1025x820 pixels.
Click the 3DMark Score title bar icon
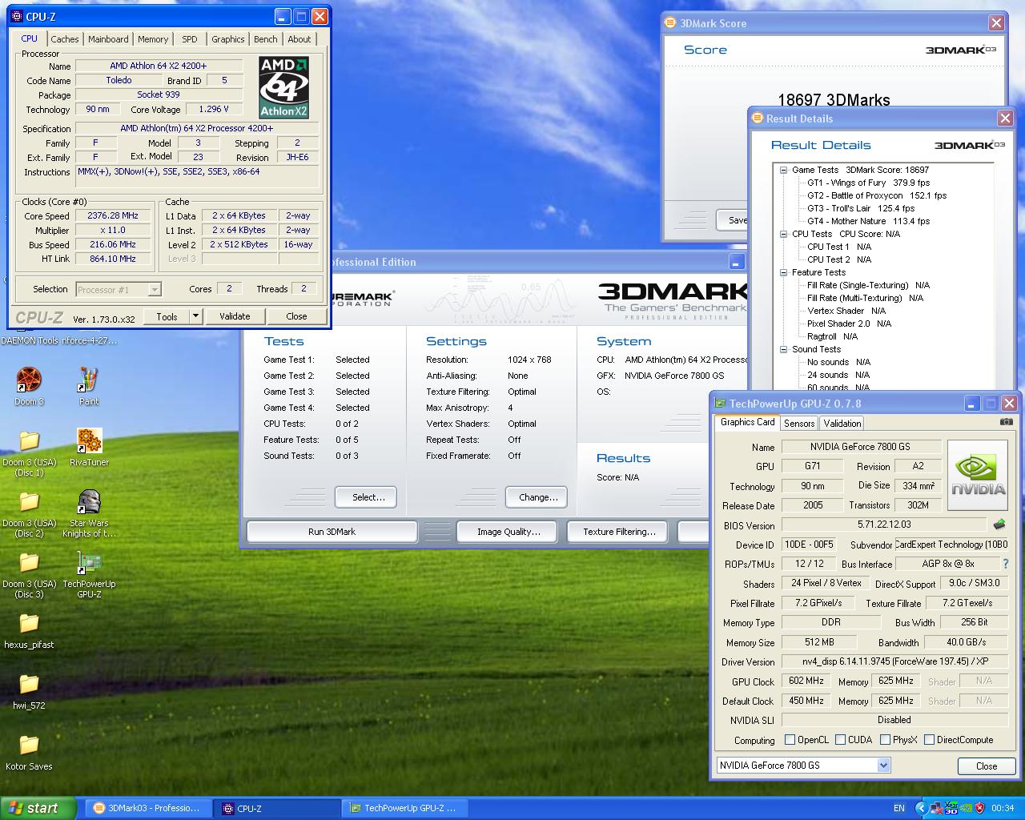tap(671, 23)
